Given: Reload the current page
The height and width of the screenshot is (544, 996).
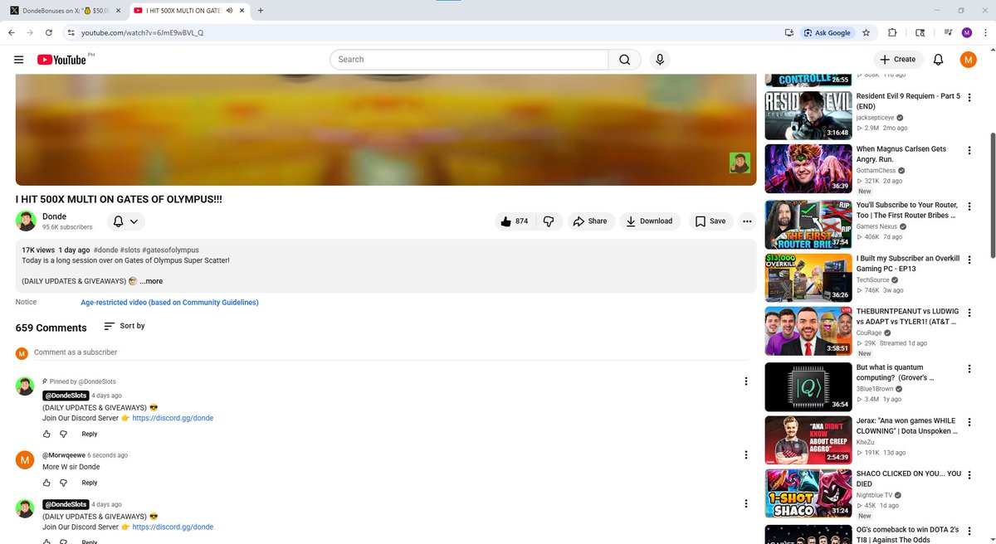Looking at the screenshot, I should [x=50, y=32].
